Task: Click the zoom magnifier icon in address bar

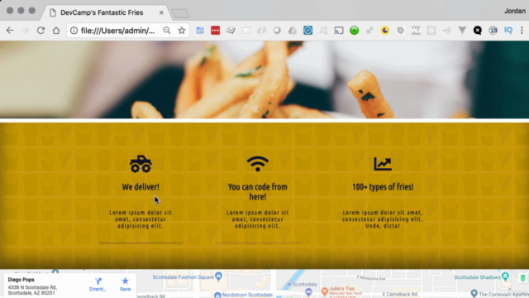Action: 167,31
